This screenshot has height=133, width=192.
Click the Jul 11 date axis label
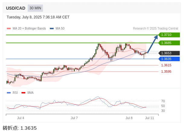149,118
